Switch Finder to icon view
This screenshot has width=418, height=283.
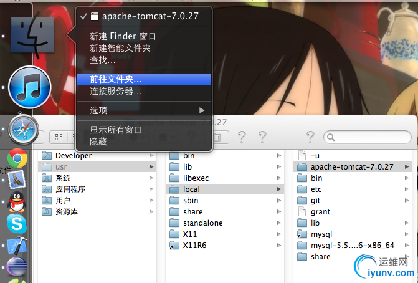pos(59,137)
